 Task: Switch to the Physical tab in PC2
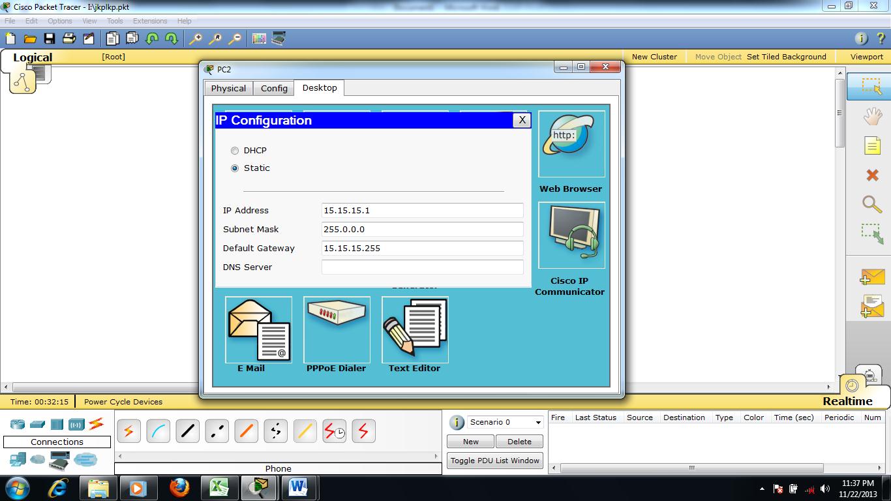[x=228, y=88]
